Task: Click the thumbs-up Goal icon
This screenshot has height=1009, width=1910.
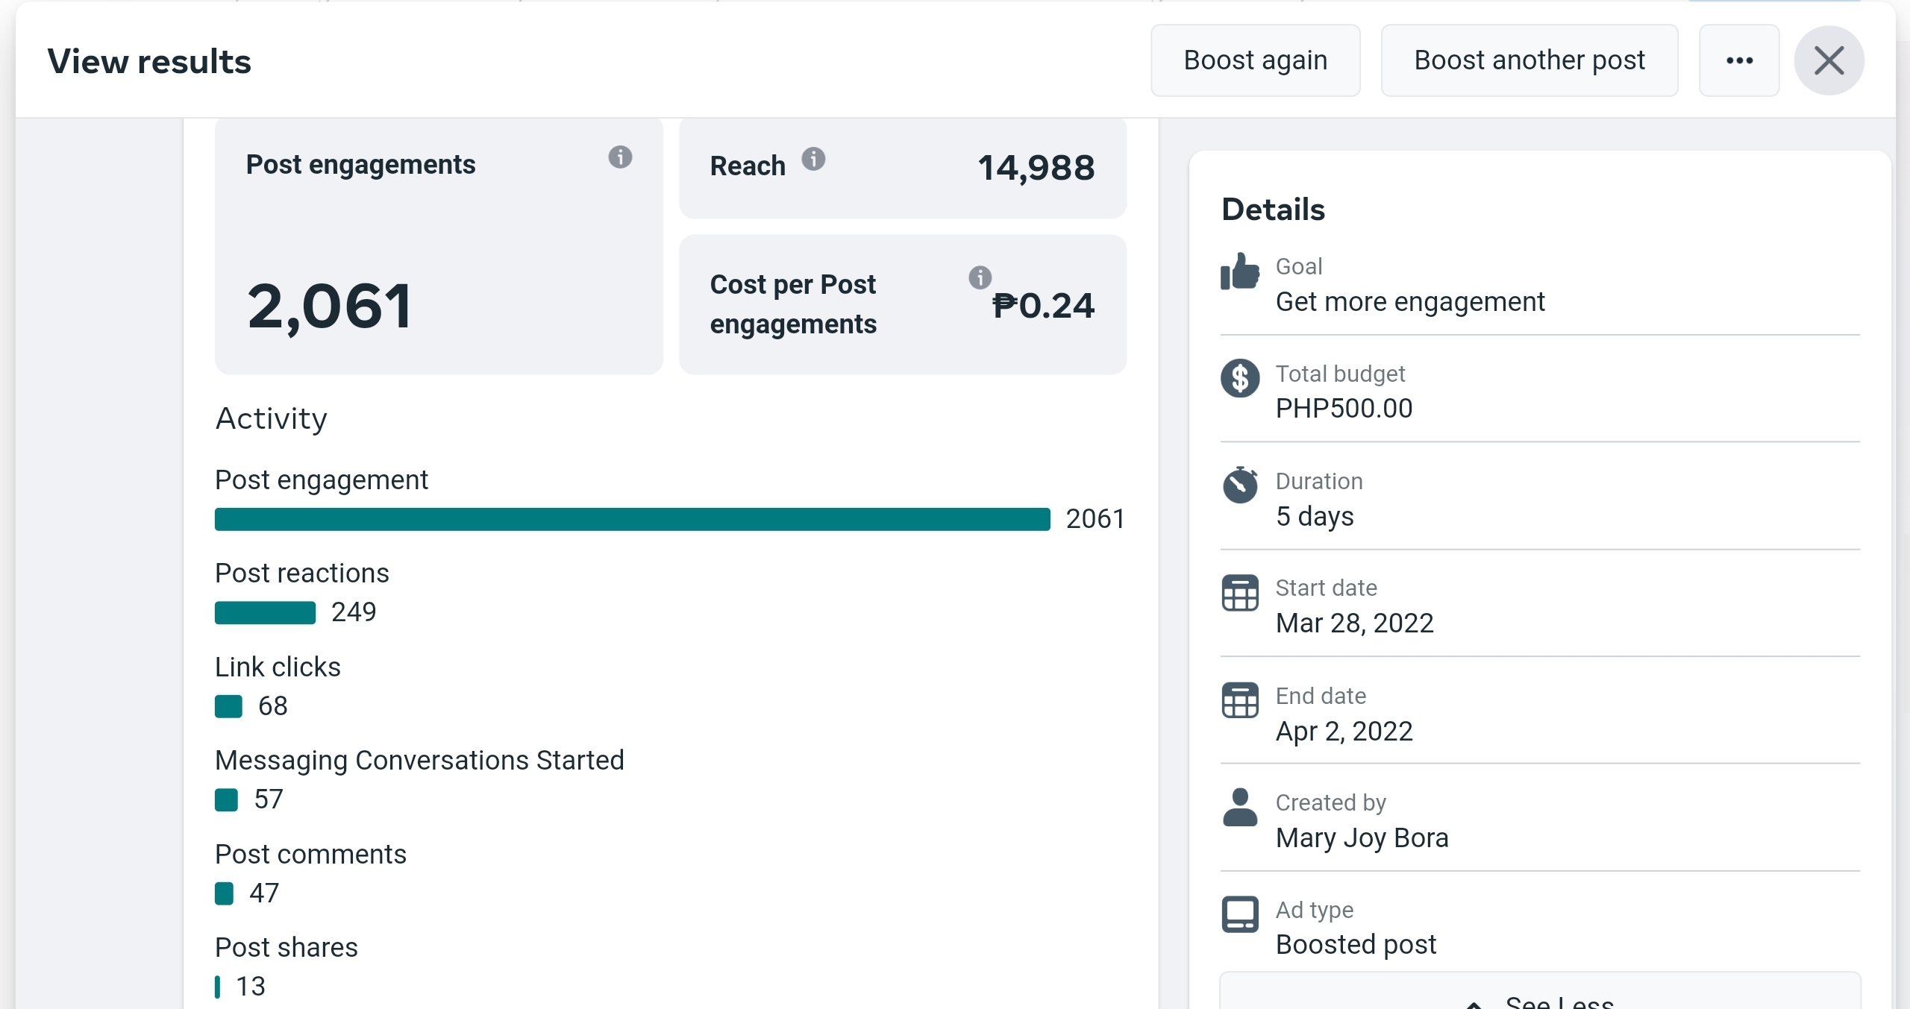Action: pos(1240,271)
